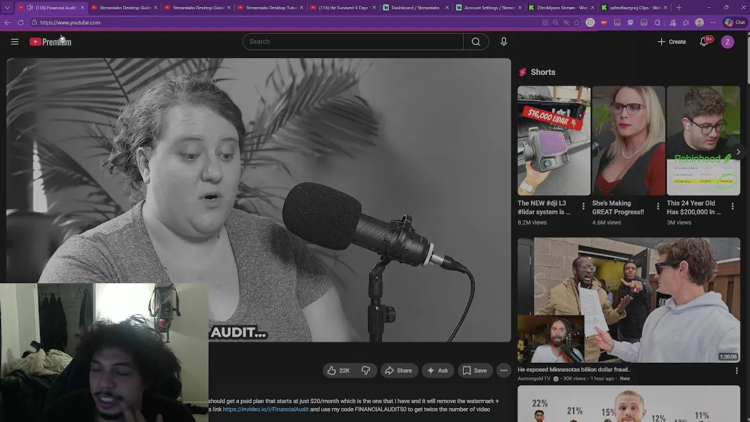This screenshot has width=750, height=422.
Task: Click the magnifier search button
Action: point(476,42)
